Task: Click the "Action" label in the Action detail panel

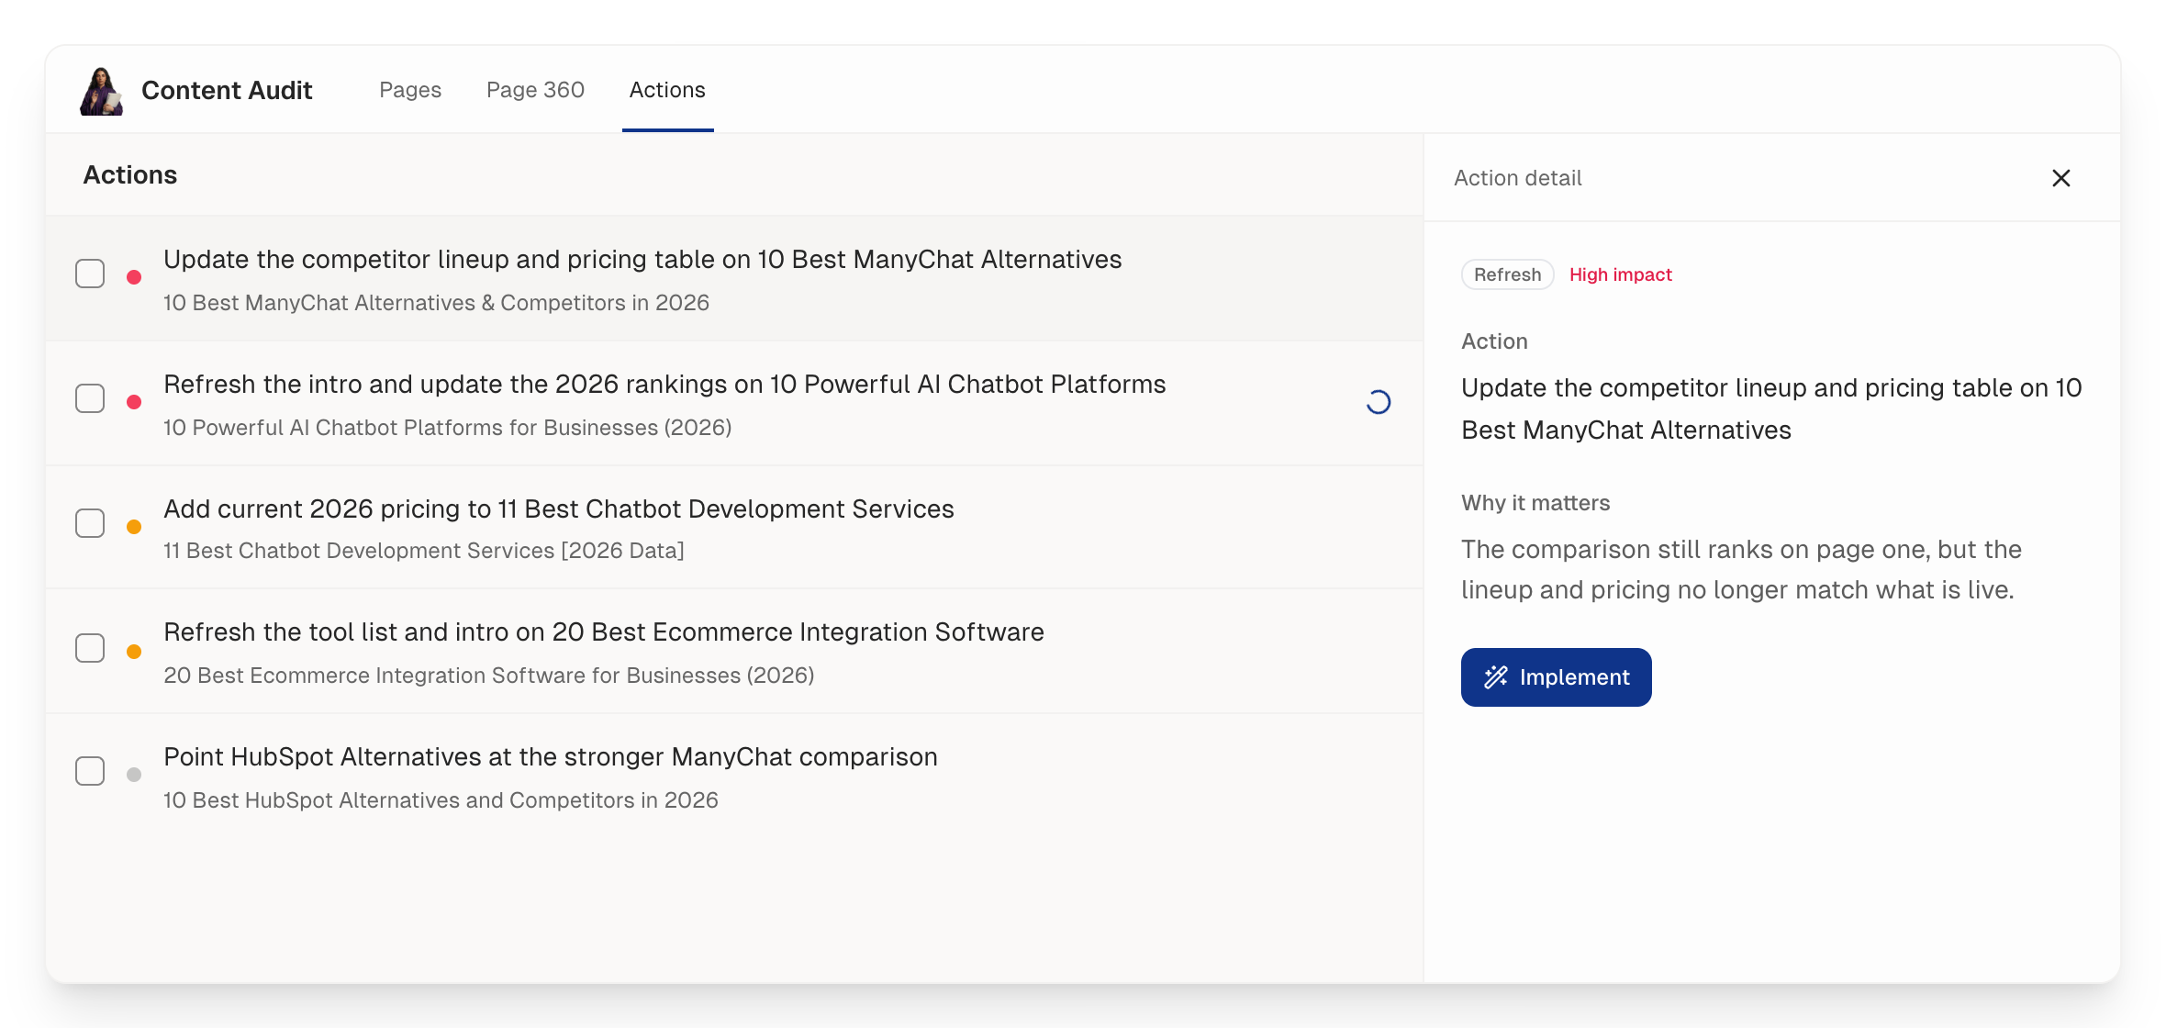Action: pyautogui.click(x=1494, y=341)
